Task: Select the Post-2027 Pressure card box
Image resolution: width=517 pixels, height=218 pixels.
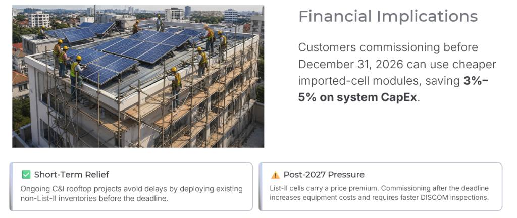Action: coord(381,186)
